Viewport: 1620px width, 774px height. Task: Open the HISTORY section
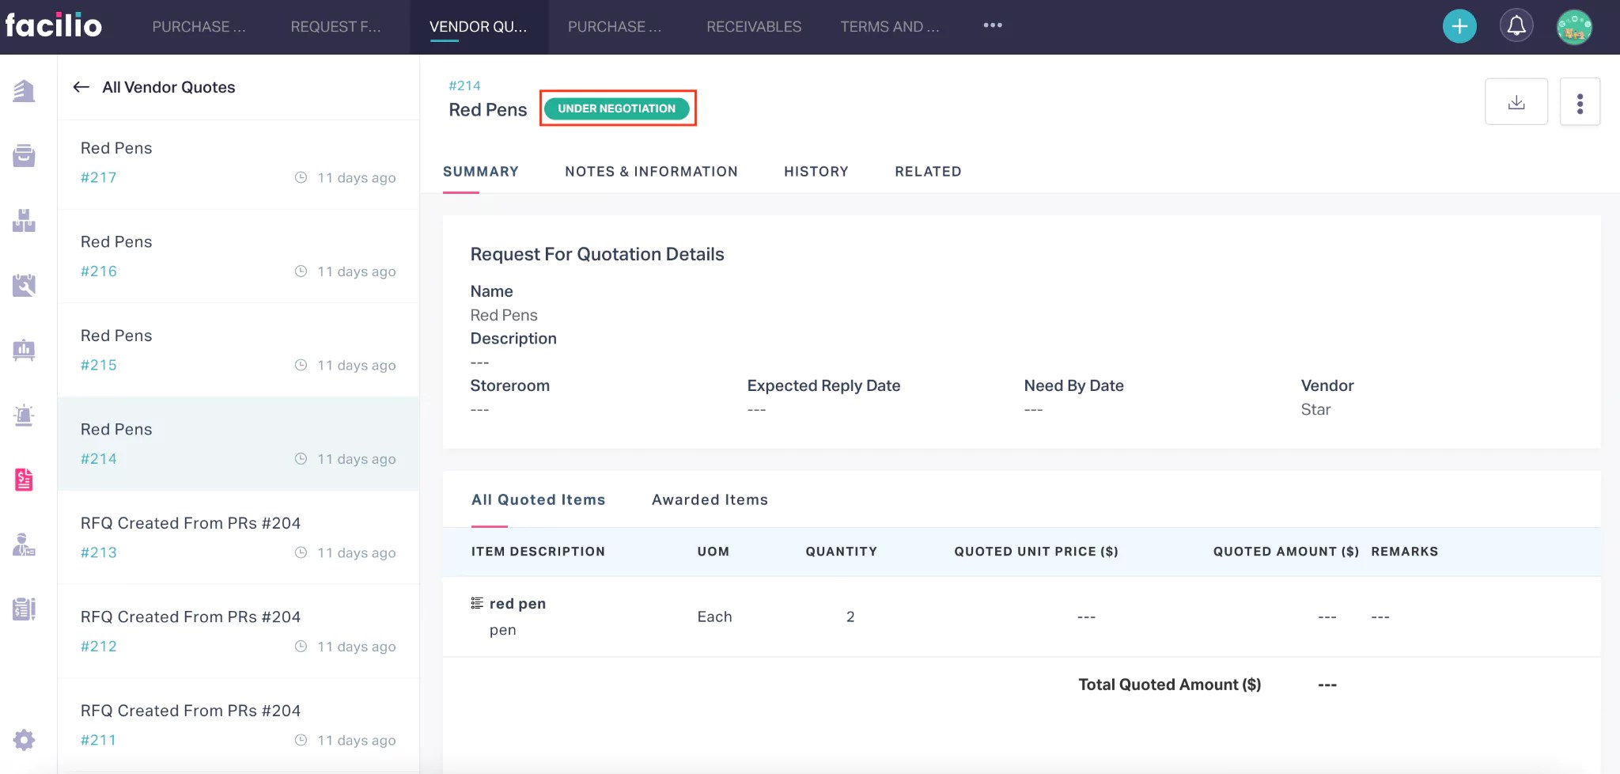point(816,171)
